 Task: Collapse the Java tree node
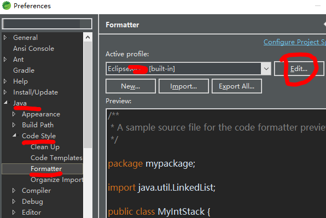point(6,102)
